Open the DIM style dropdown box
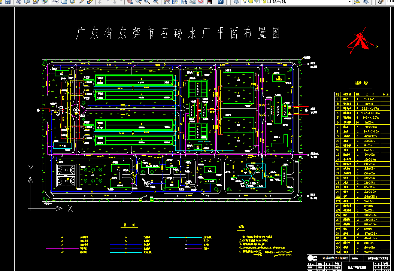 (391, 1)
